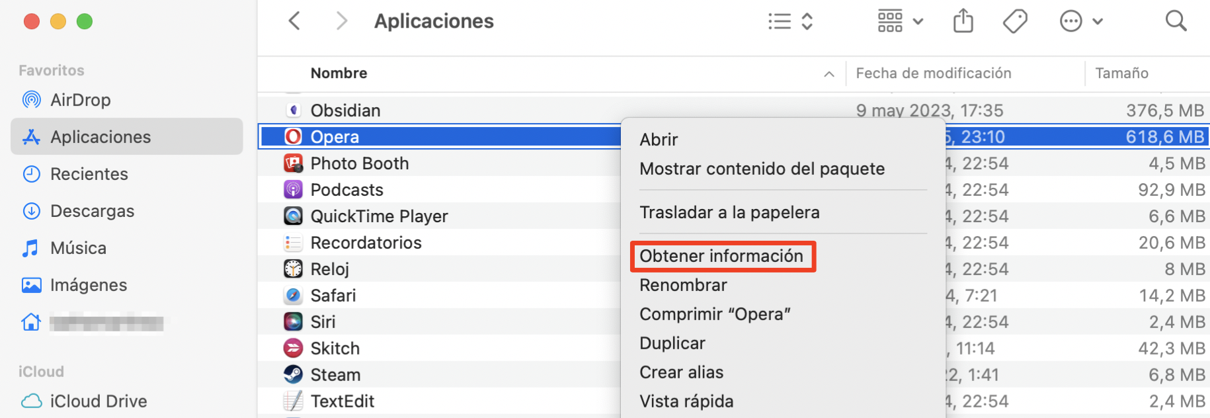The image size is (1210, 418).
Task: Click the Reloj app icon
Action: coord(293,269)
